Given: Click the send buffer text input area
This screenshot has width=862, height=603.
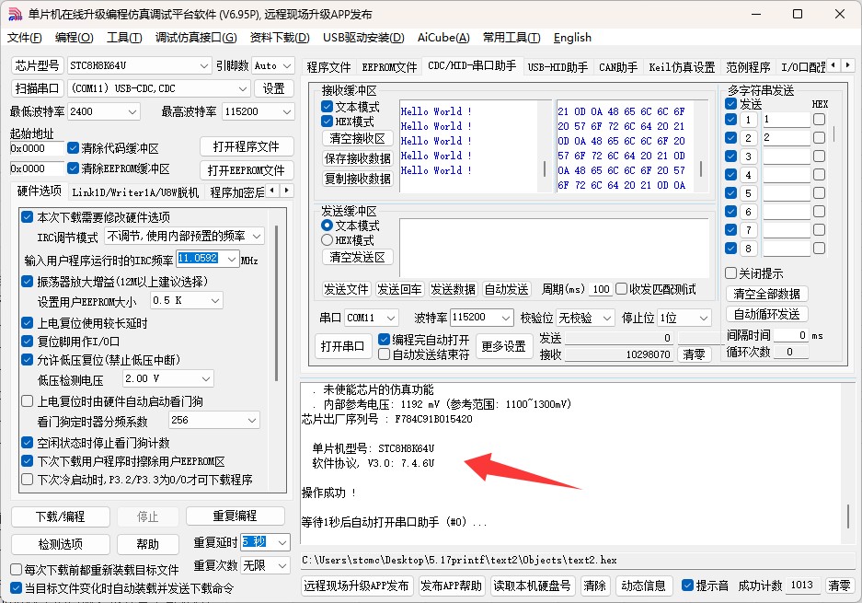Looking at the screenshot, I should point(554,248).
